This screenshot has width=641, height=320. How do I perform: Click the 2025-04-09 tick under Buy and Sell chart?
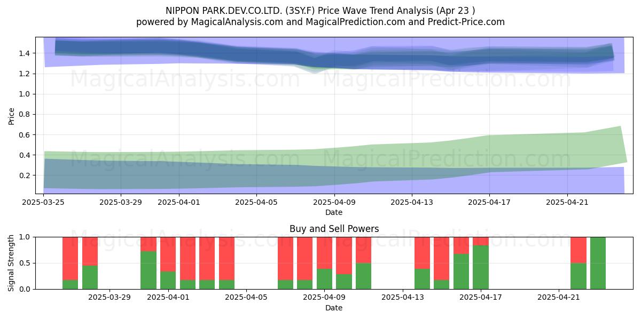click(x=324, y=298)
